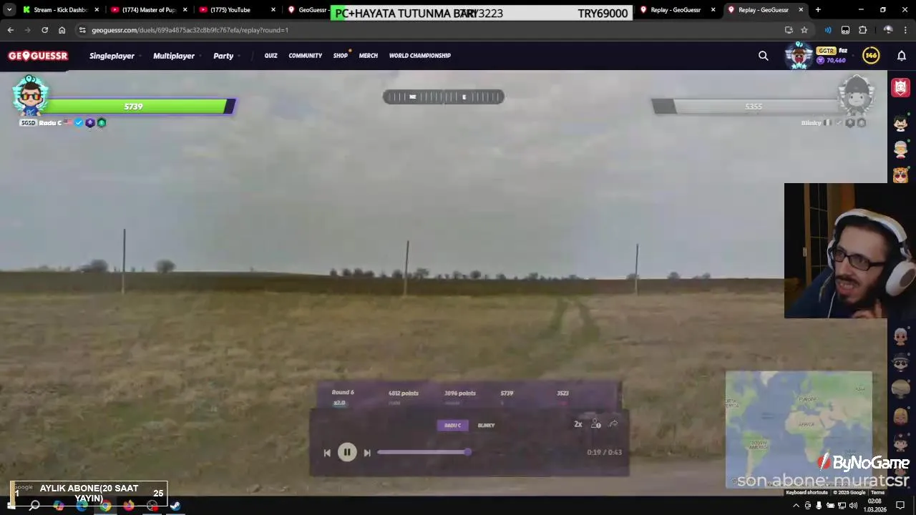Open the Party menu
Viewport: 916px width, 515px height.
(x=223, y=56)
